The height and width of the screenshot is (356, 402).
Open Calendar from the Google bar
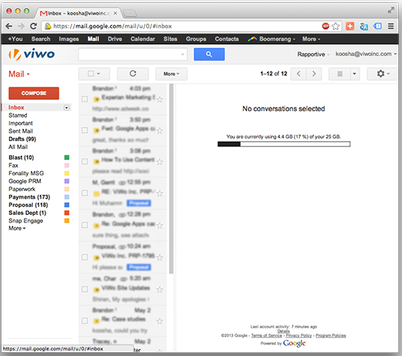click(x=142, y=39)
